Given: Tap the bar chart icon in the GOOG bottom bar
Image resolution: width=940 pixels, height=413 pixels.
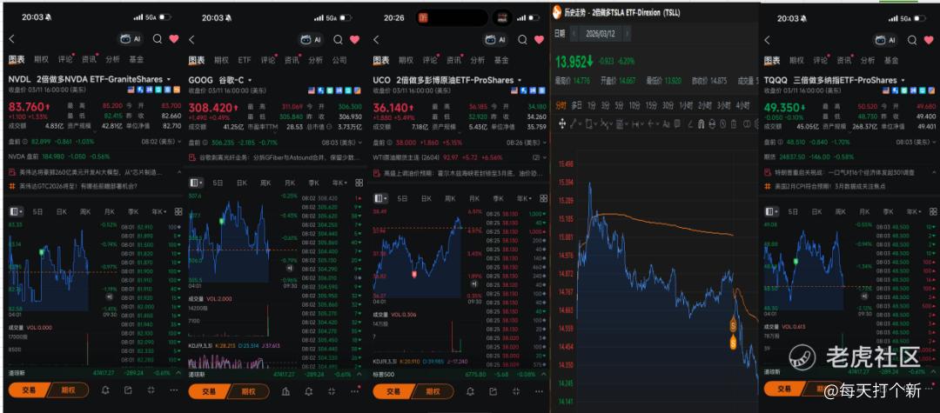Looking at the screenshot, I should (286, 391).
